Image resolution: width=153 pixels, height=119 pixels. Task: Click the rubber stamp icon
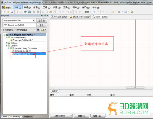pos(55,12)
